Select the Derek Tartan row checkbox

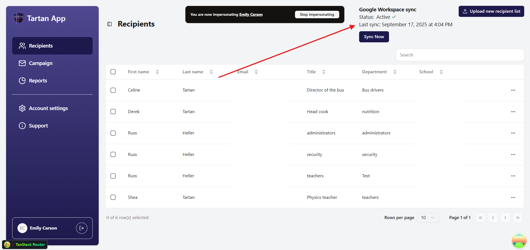pyautogui.click(x=113, y=112)
